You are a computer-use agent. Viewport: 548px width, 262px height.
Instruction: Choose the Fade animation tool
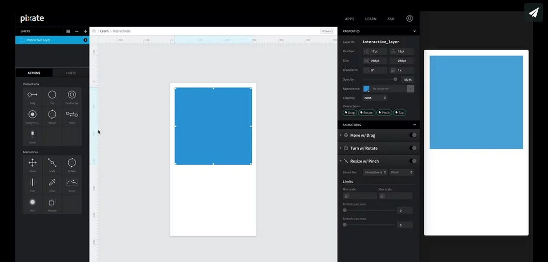point(33,184)
